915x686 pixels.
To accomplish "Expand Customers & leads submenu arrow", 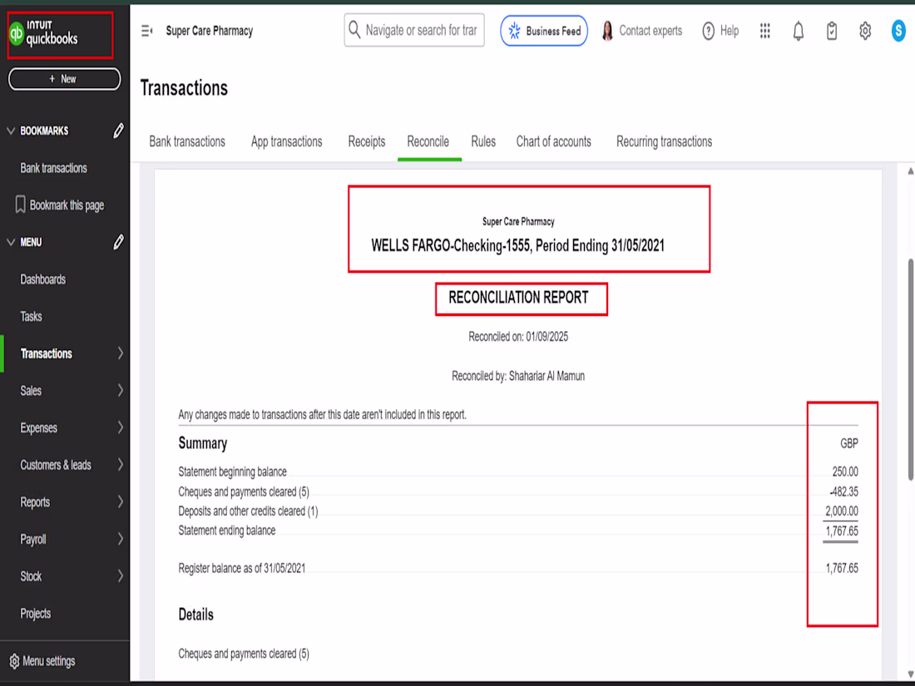I will tap(121, 464).
